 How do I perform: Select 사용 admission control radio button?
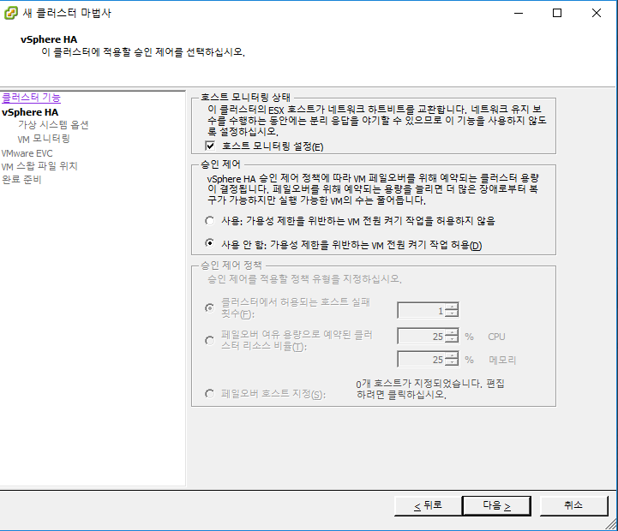pyautogui.click(x=210, y=221)
